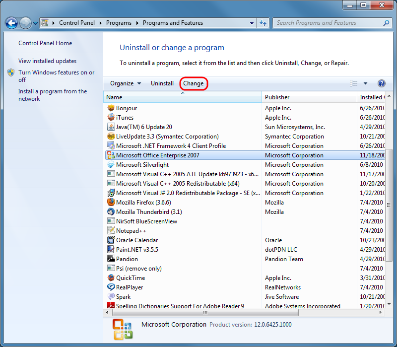Click the iTunes program icon

pyautogui.click(x=111, y=118)
